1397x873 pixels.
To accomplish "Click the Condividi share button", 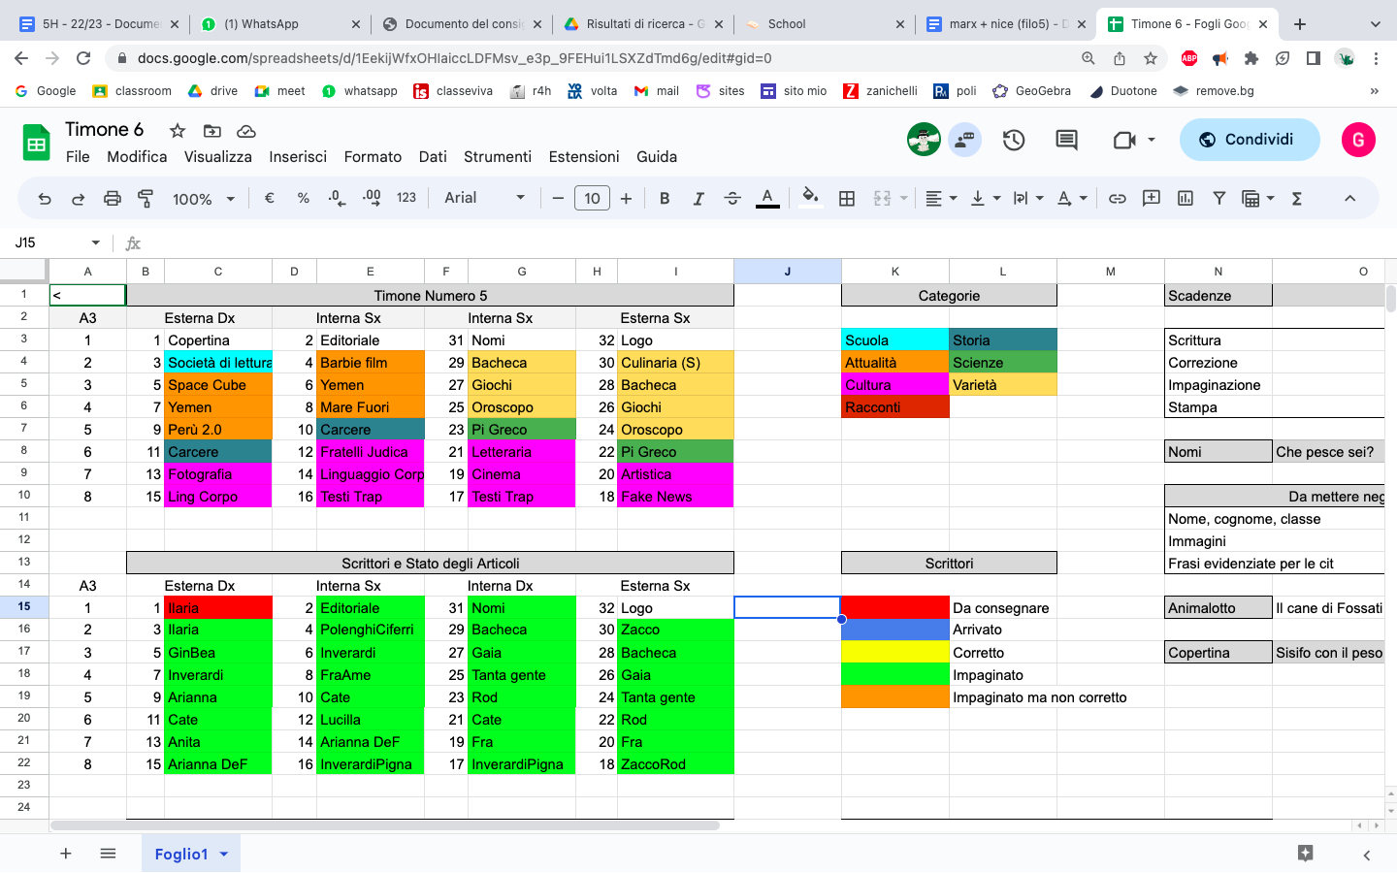I will [x=1250, y=140].
